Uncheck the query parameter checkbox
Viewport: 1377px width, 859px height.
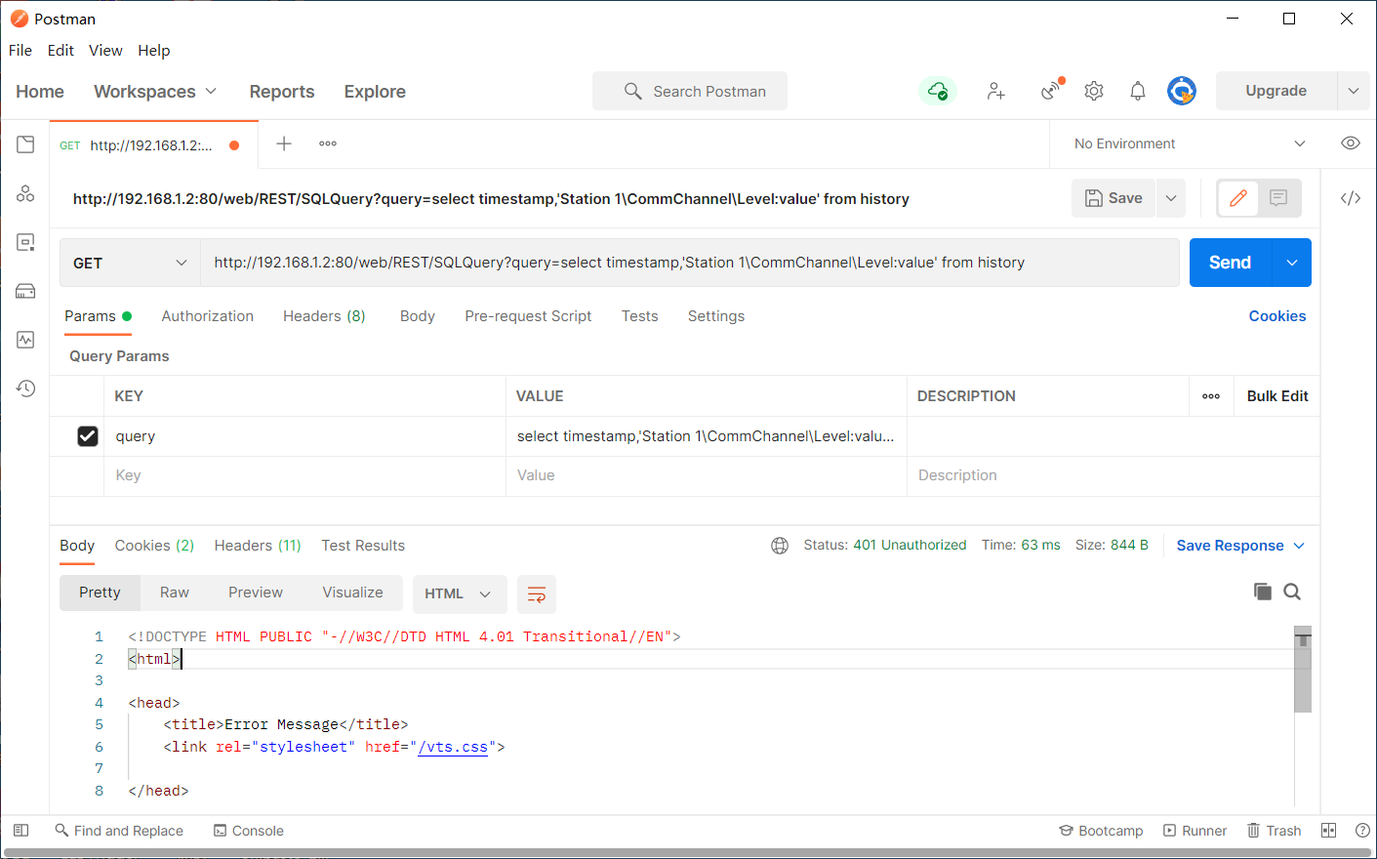point(88,436)
